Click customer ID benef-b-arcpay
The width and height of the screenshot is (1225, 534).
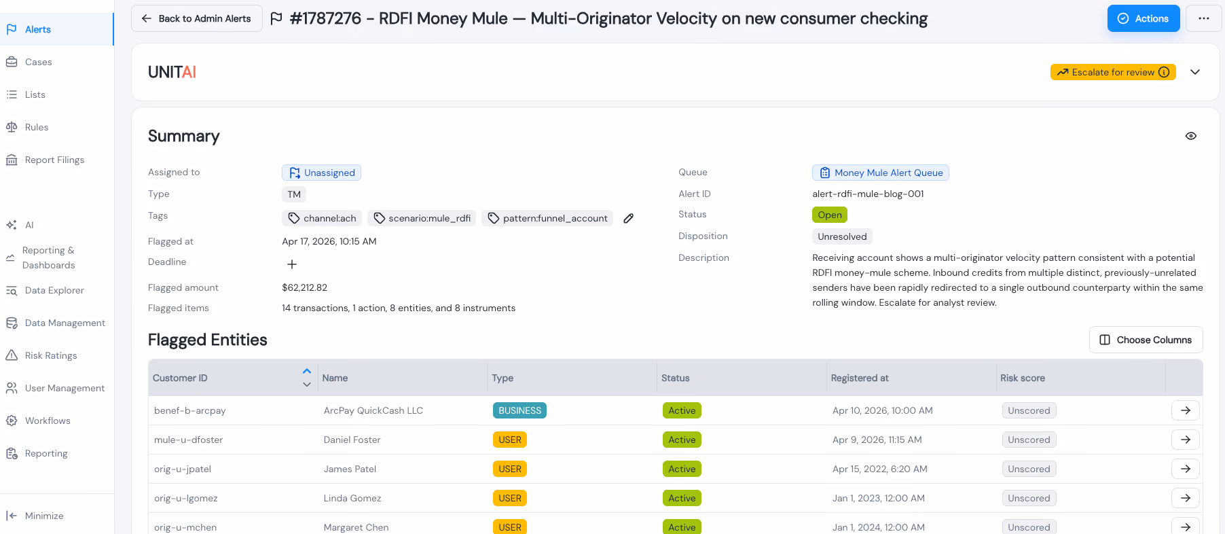click(x=190, y=410)
